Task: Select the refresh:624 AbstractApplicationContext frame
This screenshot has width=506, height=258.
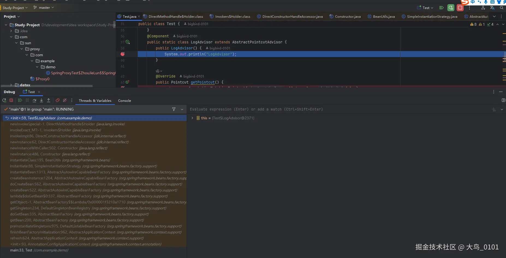Action: pos(94,238)
